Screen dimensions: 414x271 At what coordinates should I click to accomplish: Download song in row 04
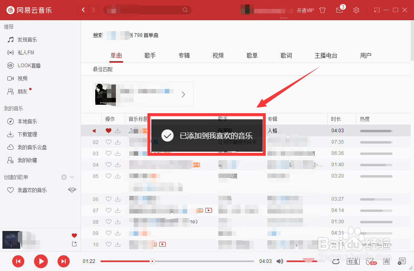click(118, 165)
